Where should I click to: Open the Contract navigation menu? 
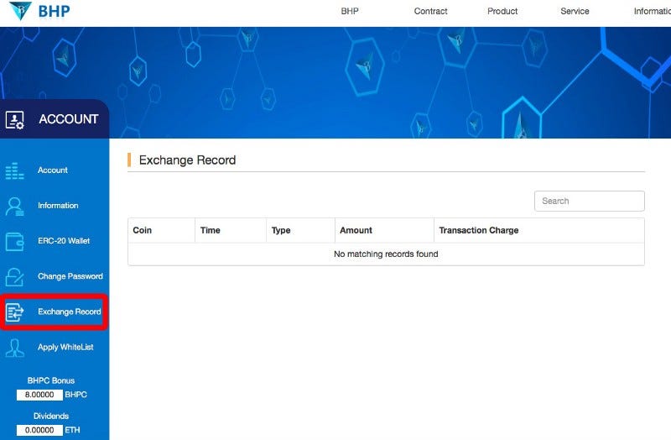point(430,11)
